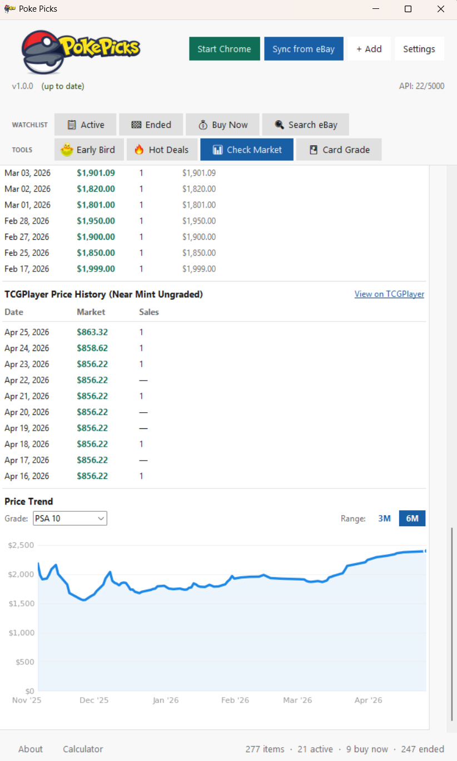Open the Calculator link
The image size is (457, 761).
click(83, 749)
